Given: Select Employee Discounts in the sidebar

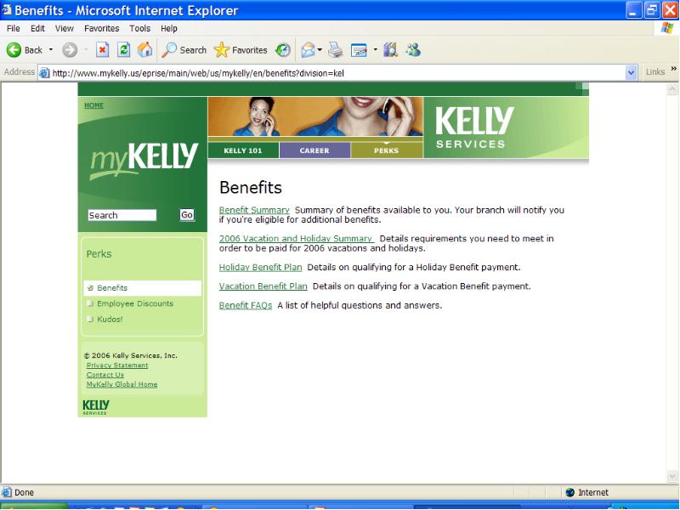Looking at the screenshot, I should tap(135, 303).
